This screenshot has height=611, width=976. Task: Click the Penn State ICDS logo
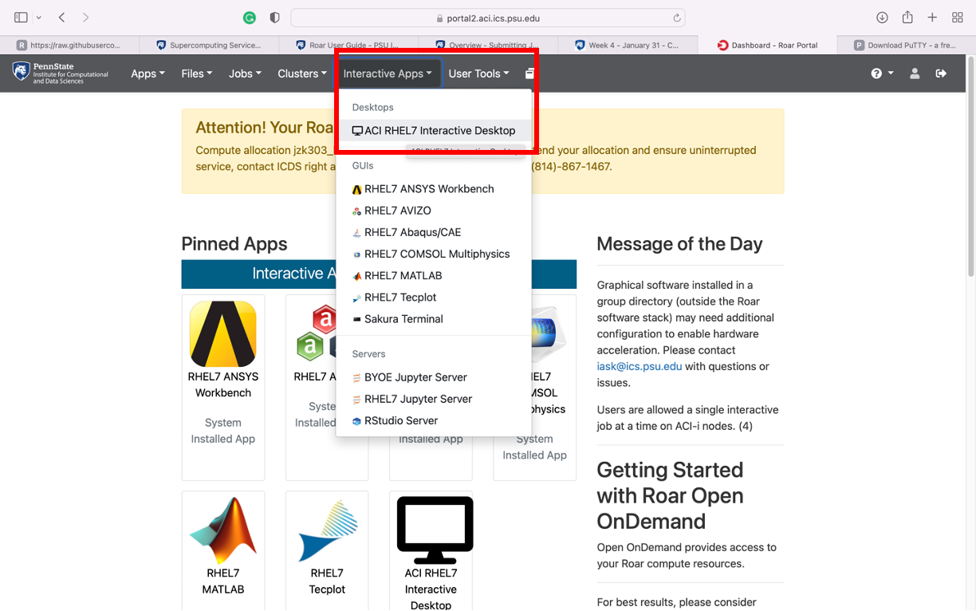(61, 73)
